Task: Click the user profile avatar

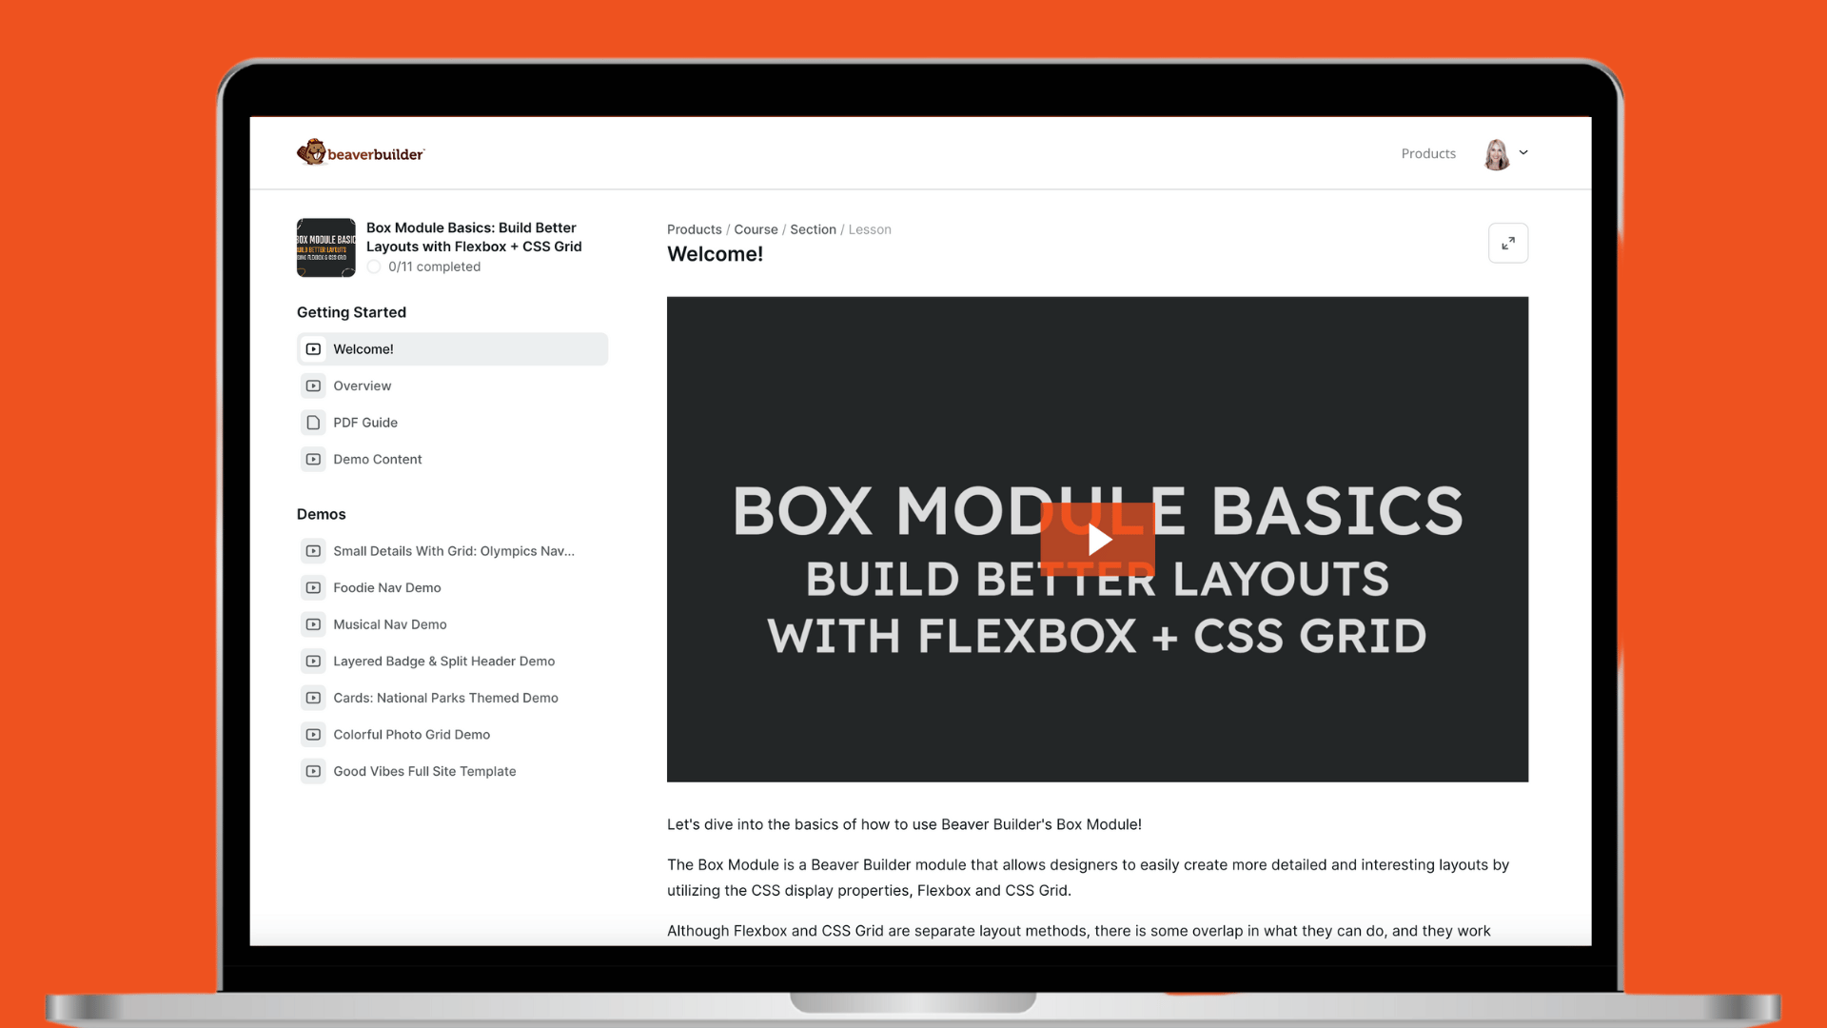Action: 1497,154
